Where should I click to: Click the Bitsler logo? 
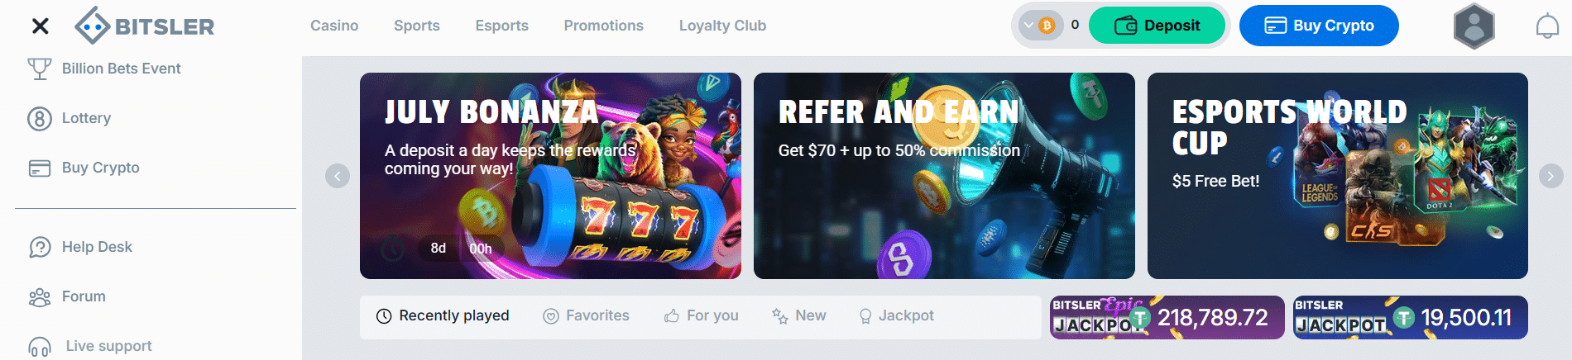[x=145, y=26]
